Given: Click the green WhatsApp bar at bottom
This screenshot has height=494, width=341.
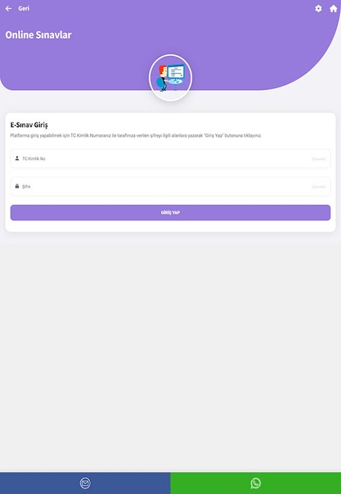Looking at the screenshot, I should [x=256, y=483].
